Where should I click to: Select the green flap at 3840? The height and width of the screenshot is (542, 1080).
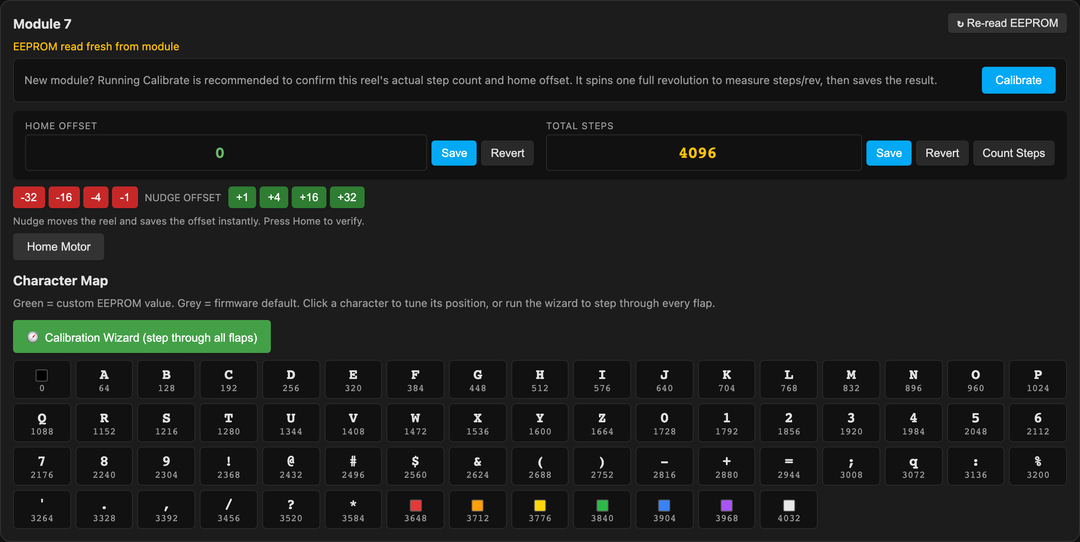(602, 509)
